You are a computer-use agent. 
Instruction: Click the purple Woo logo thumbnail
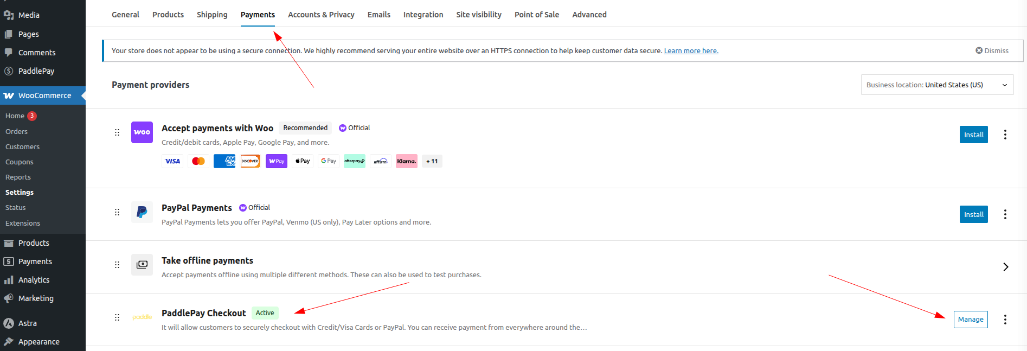point(142,132)
